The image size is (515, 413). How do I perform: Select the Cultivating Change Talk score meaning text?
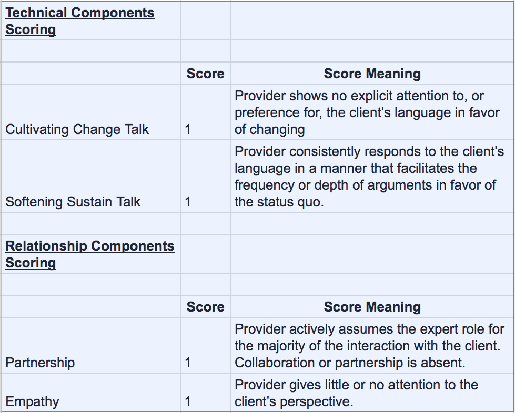(367, 112)
